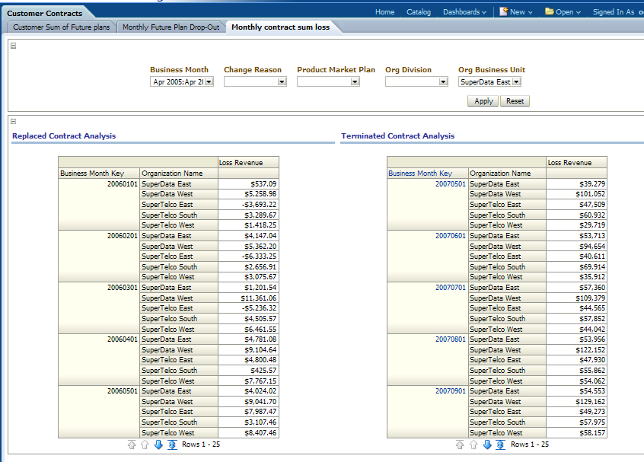This screenshot has height=462, width=644.
Task: Click display maximum rows icon under Terminated table
Action: (x=501, y=444)
